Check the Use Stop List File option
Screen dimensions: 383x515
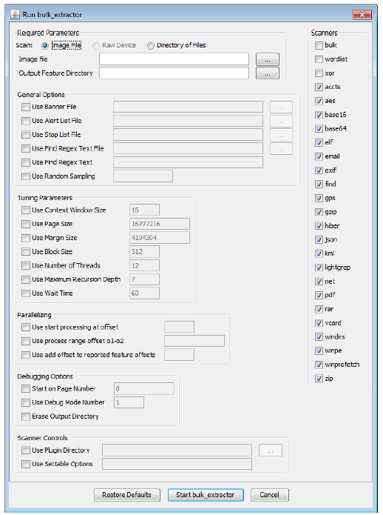pos(26,135)
